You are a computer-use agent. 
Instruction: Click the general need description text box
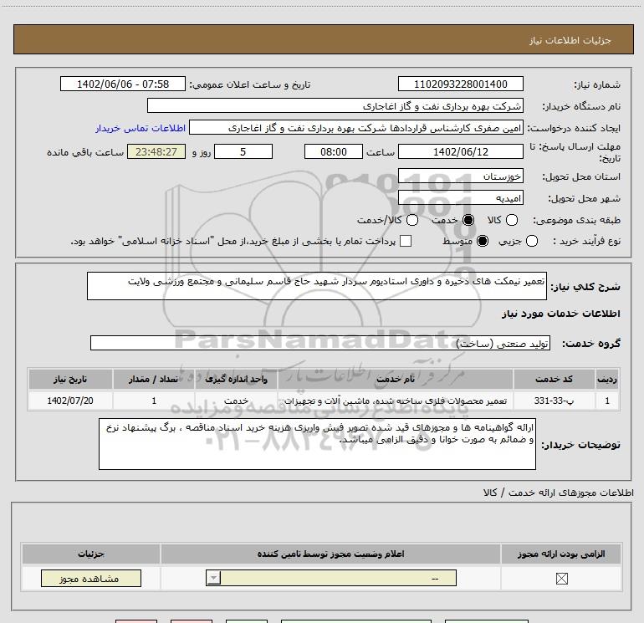point(317,286)
